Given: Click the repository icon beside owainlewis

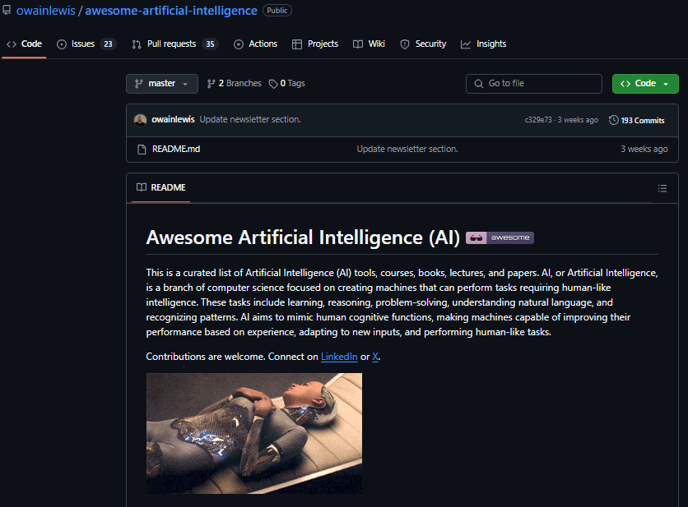Looking at the screenshot, I should [x=7, y=10].
